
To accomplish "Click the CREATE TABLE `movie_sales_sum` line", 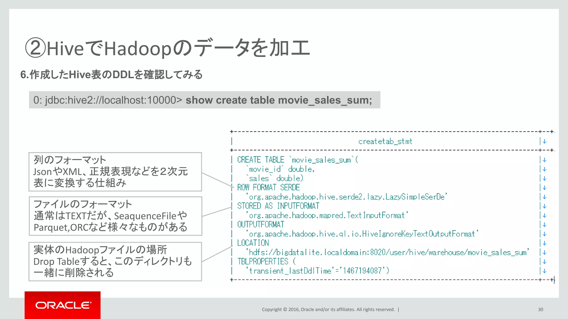I will click(298, 160).
